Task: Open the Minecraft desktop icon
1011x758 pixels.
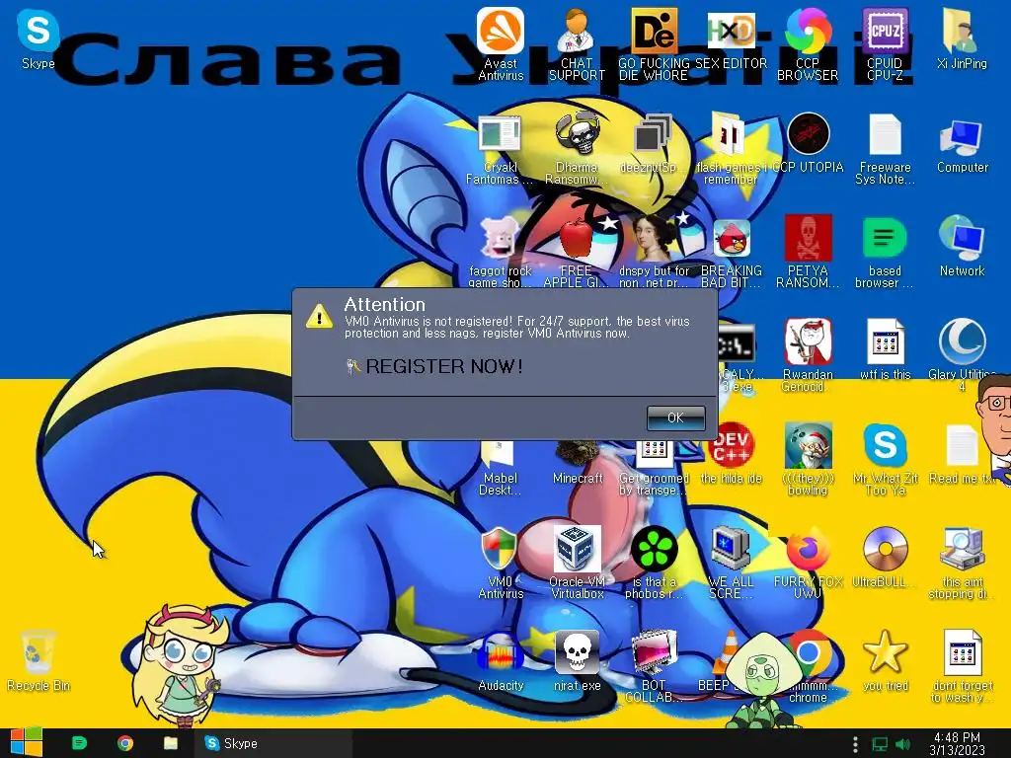Action: click(x=577, y=462)
